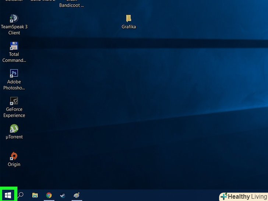Open Steam from the taskbar

63,195
